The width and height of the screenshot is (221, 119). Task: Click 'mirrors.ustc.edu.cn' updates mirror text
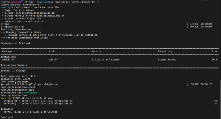pos(30,21)
